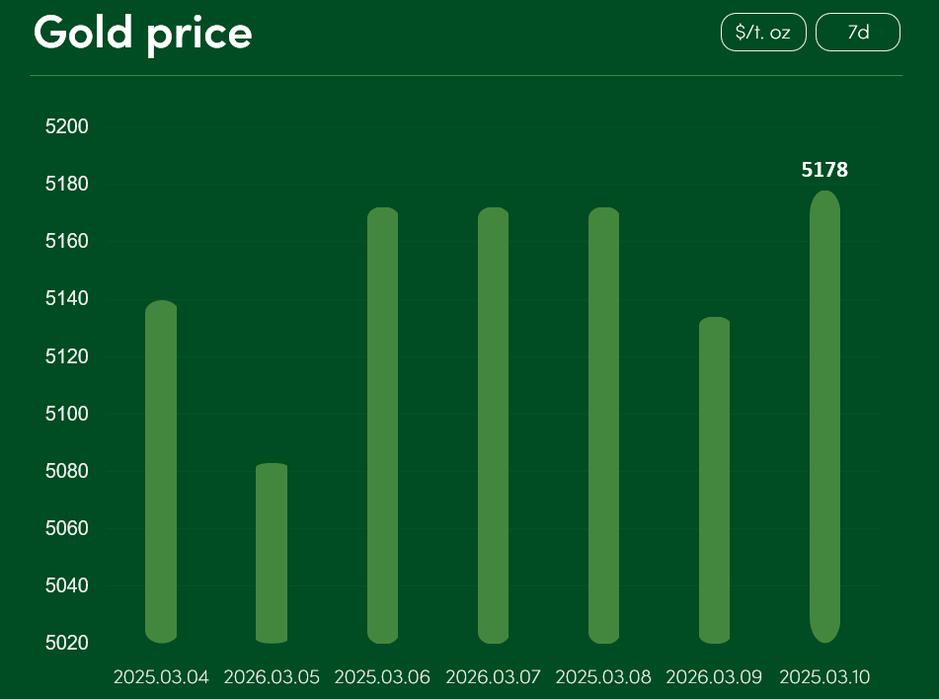Click the 5178 value label

pos(824,170)
